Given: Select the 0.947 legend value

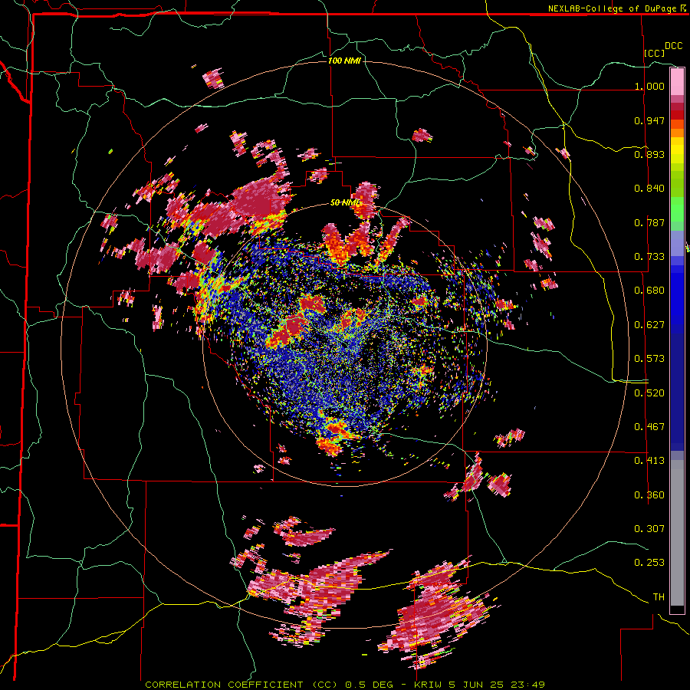Looking at the screenshot, I should click(649, 120).
